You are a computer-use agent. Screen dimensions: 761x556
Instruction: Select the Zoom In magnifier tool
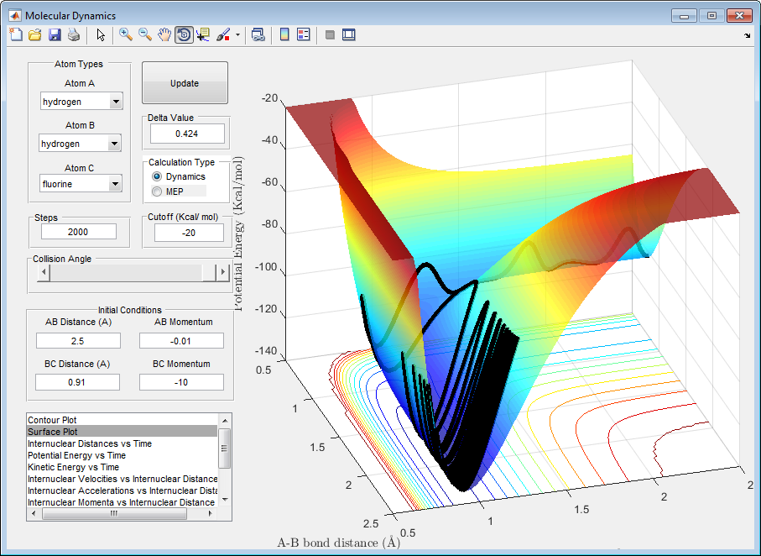126,34
